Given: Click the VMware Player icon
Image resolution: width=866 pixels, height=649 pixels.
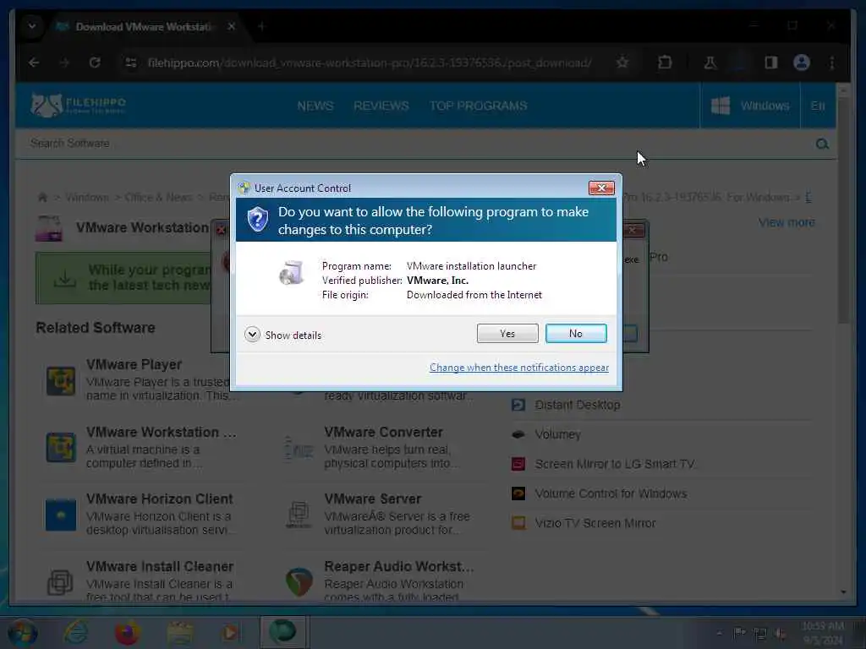Looking at the screenshot, I should coord(61,381).
